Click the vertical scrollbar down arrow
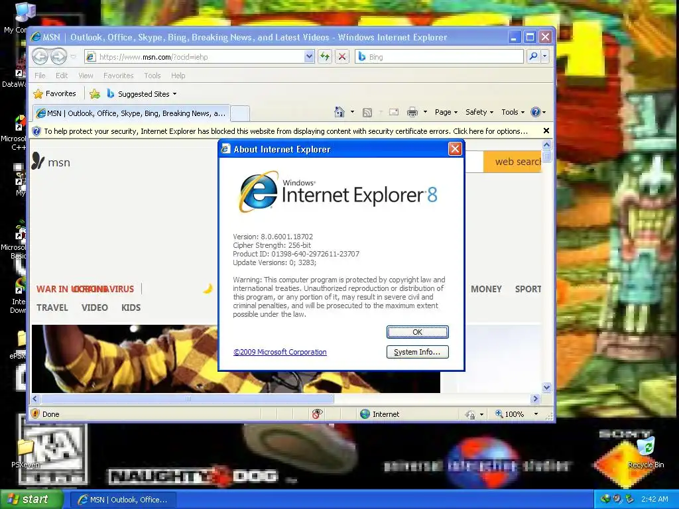 pyautogui.click(x=546, y=387)
